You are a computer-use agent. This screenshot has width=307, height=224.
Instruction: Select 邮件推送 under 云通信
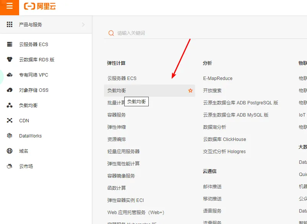click(212, 187)
